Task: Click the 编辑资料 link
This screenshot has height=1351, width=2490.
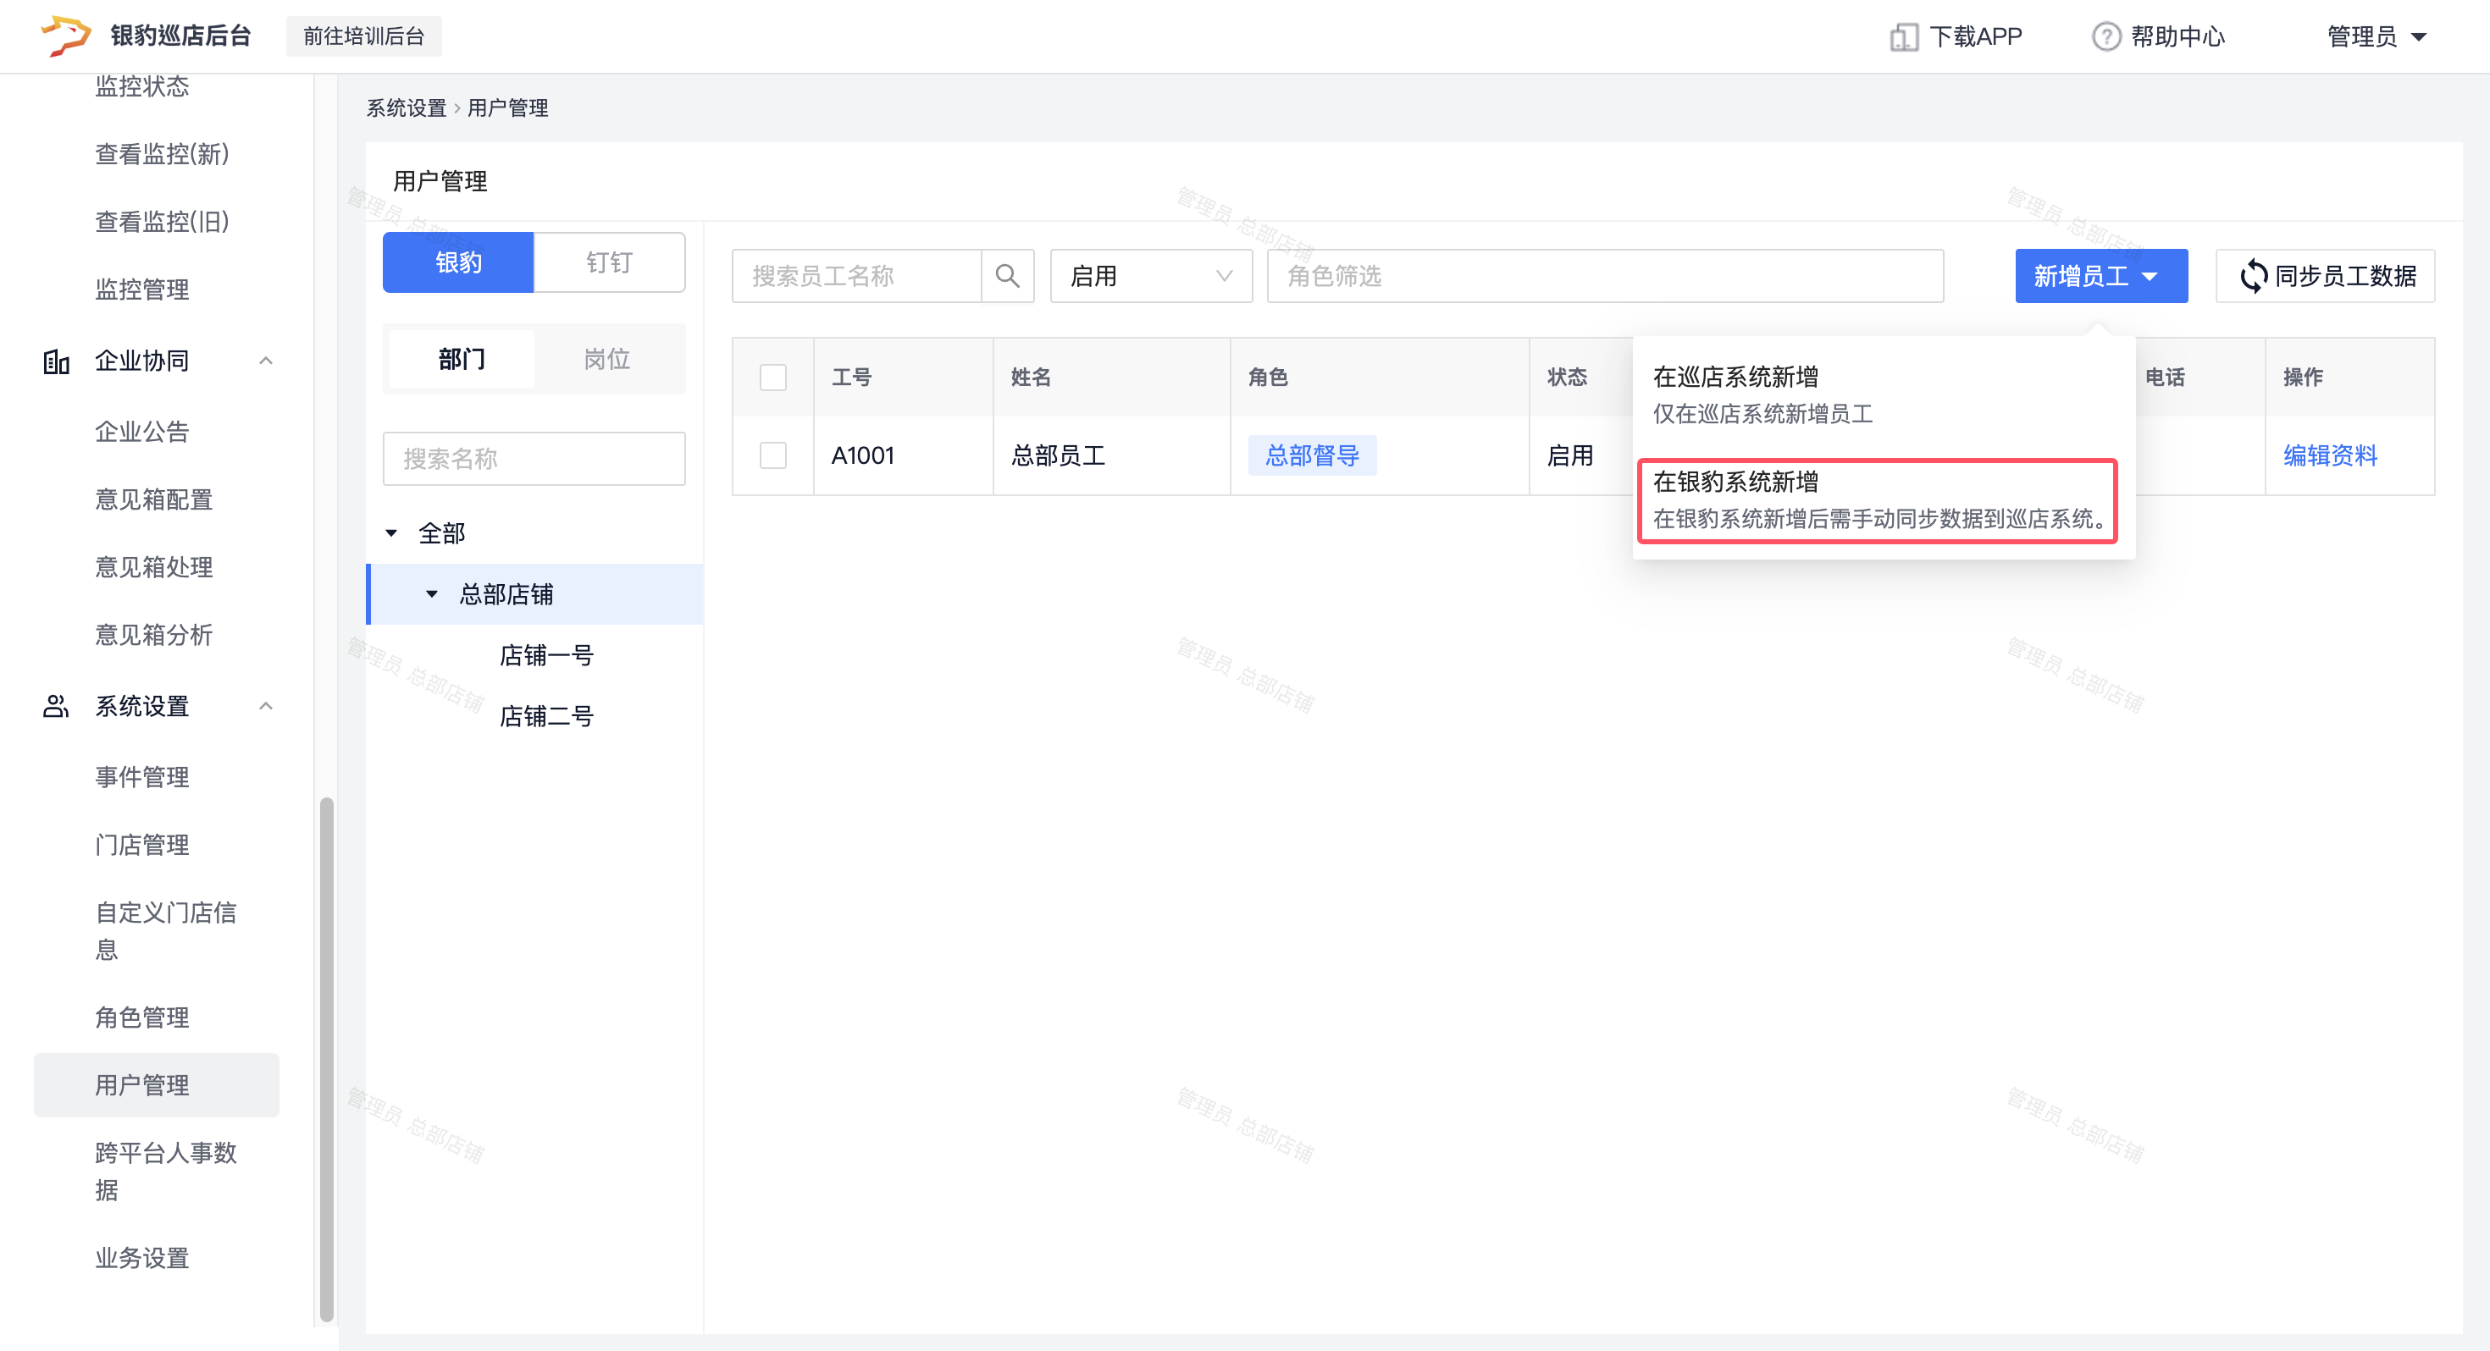Action: pos(2330,455)
